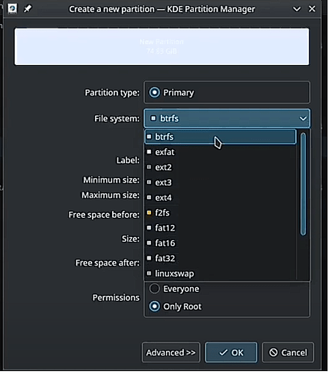The height and width of the screenshot is (374, 329).
Task: Choose f2fs from the file system list
Action: click(221, 212)
